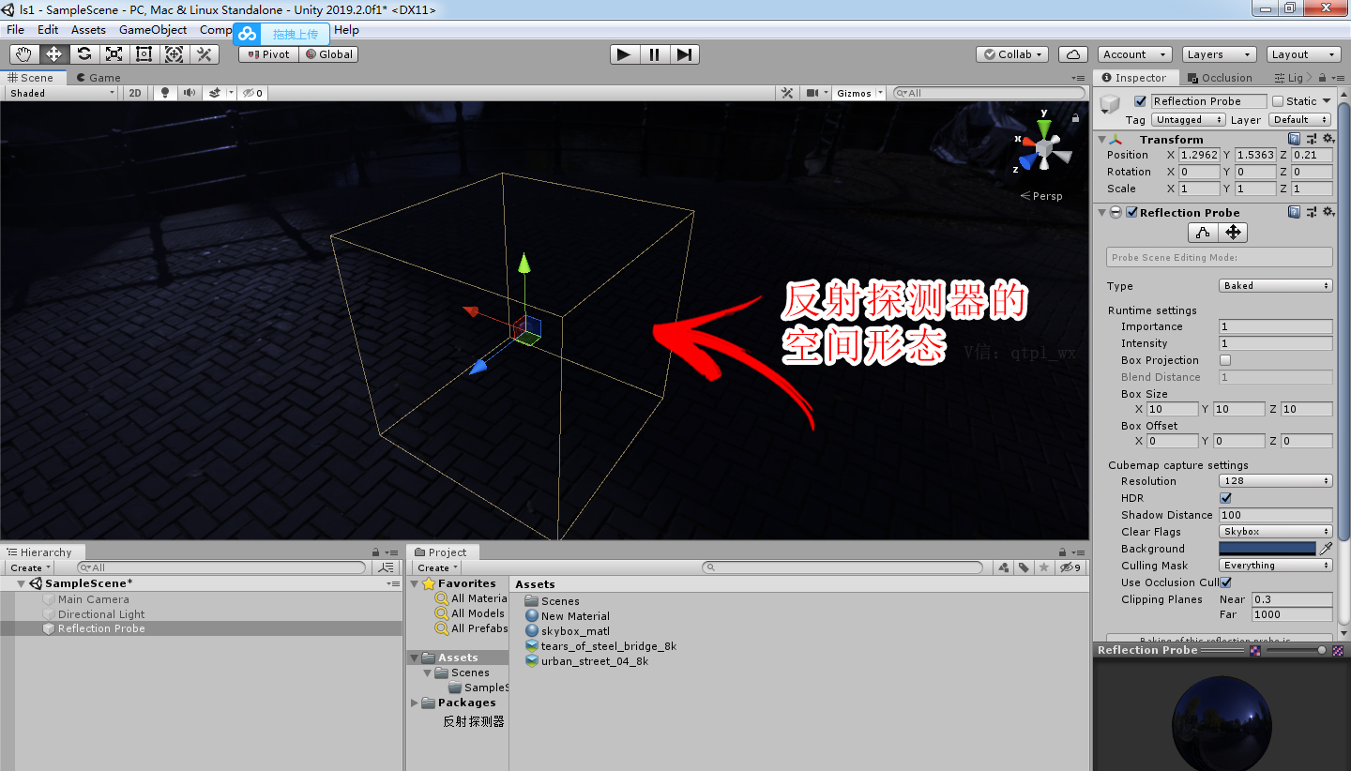Open the cloud services icon button
The width and height of the screenshot is (1351, 771).
coord(1072,54)
